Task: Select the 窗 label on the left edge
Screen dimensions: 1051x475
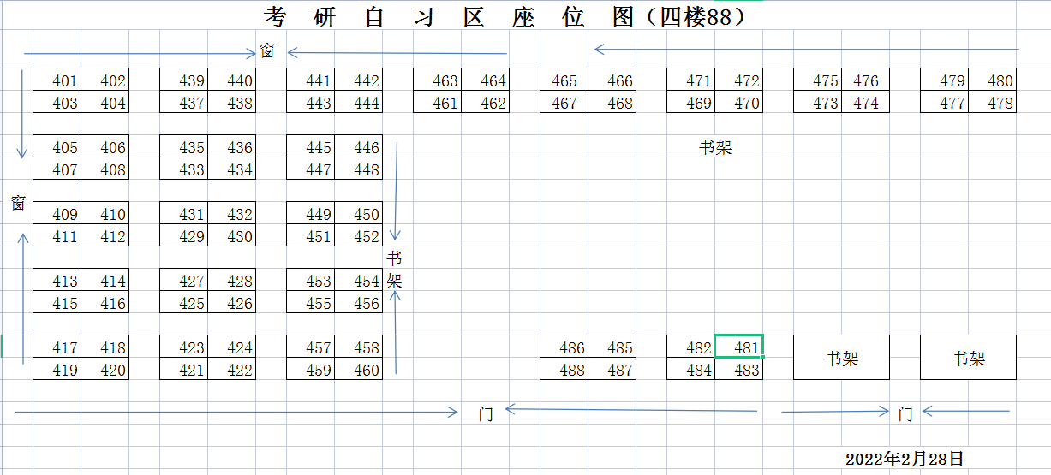Action: pyautogui.click(x=18, y=203)
